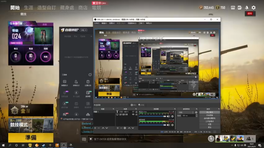Open the chat bubble icon beside chat box
This screenshot has width=264, height=148.
pos(84,139)
